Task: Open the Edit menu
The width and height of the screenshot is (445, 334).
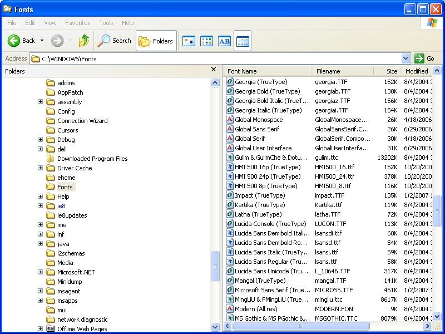Action: (30, 23)
